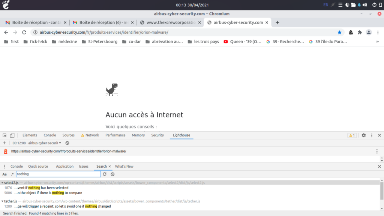
Task: Open the DevTools customize three-dot menu
Action: point(372,135)
